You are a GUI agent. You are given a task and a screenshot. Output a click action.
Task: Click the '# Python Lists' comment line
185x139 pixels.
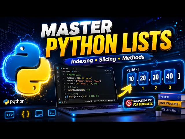(x=73, y=75)
